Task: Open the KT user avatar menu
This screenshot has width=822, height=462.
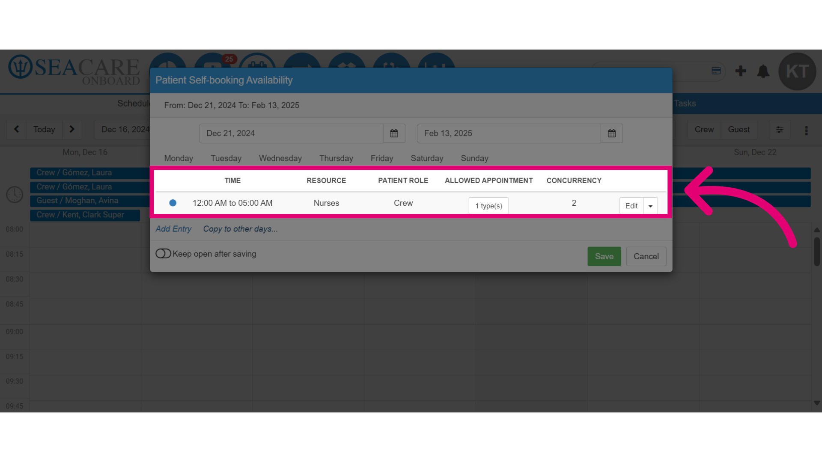Action: coord(797,71)
